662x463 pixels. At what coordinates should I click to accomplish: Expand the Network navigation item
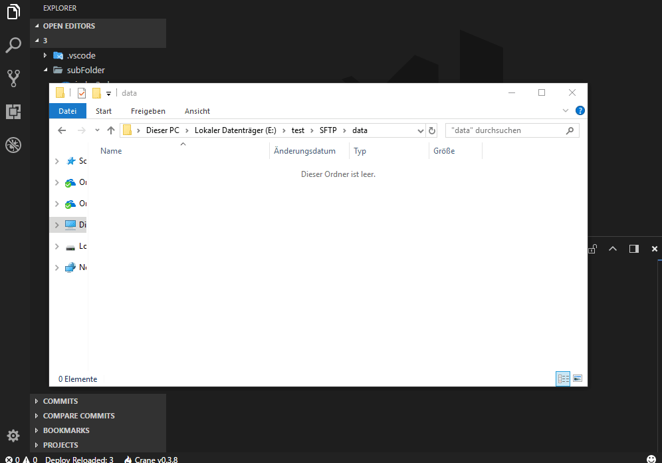(57, 267)
